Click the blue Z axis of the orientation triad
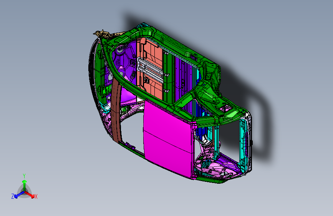This screenshot has height=216, width=333. 18,195
